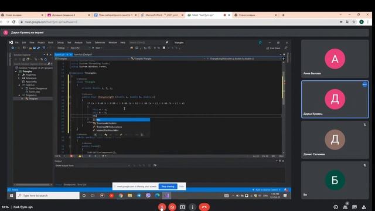
Task: Click the Live Share button
Action: click(x=273, y=48)
